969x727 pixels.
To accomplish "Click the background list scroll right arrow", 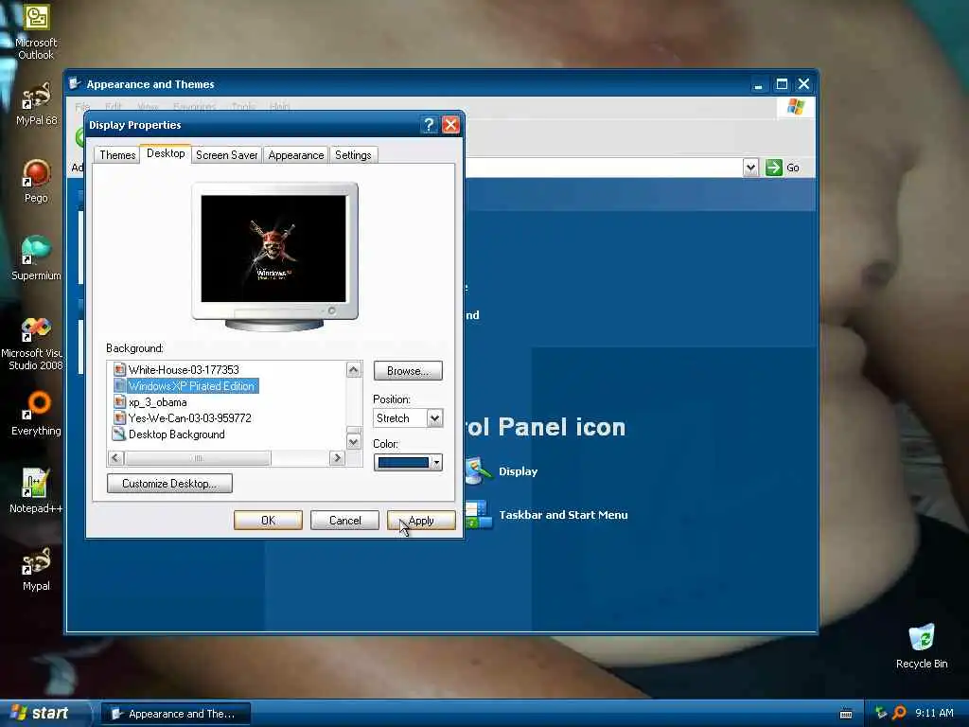I will [x=337, y=458].
